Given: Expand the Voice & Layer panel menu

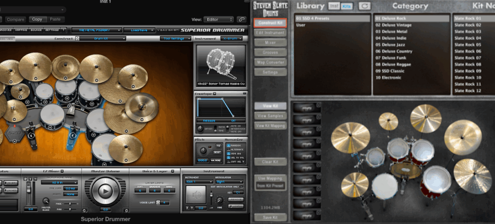Looking at the screenshot, I should 172,171.
